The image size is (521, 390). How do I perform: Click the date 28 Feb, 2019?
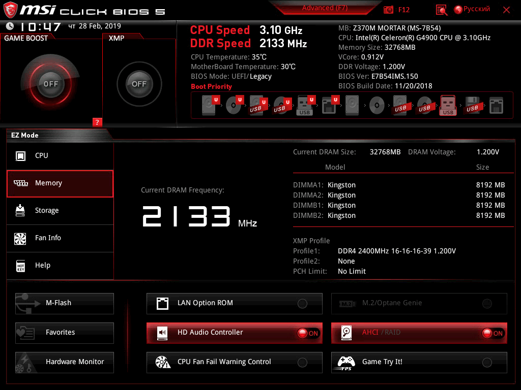[100, 26]
